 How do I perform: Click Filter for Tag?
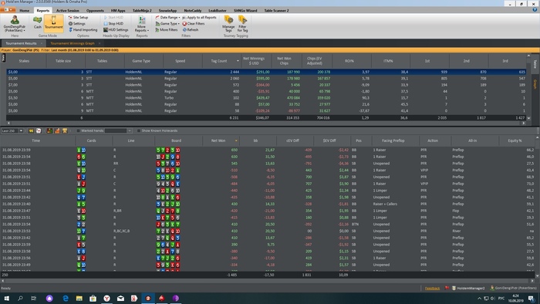(x=242, y=24)
